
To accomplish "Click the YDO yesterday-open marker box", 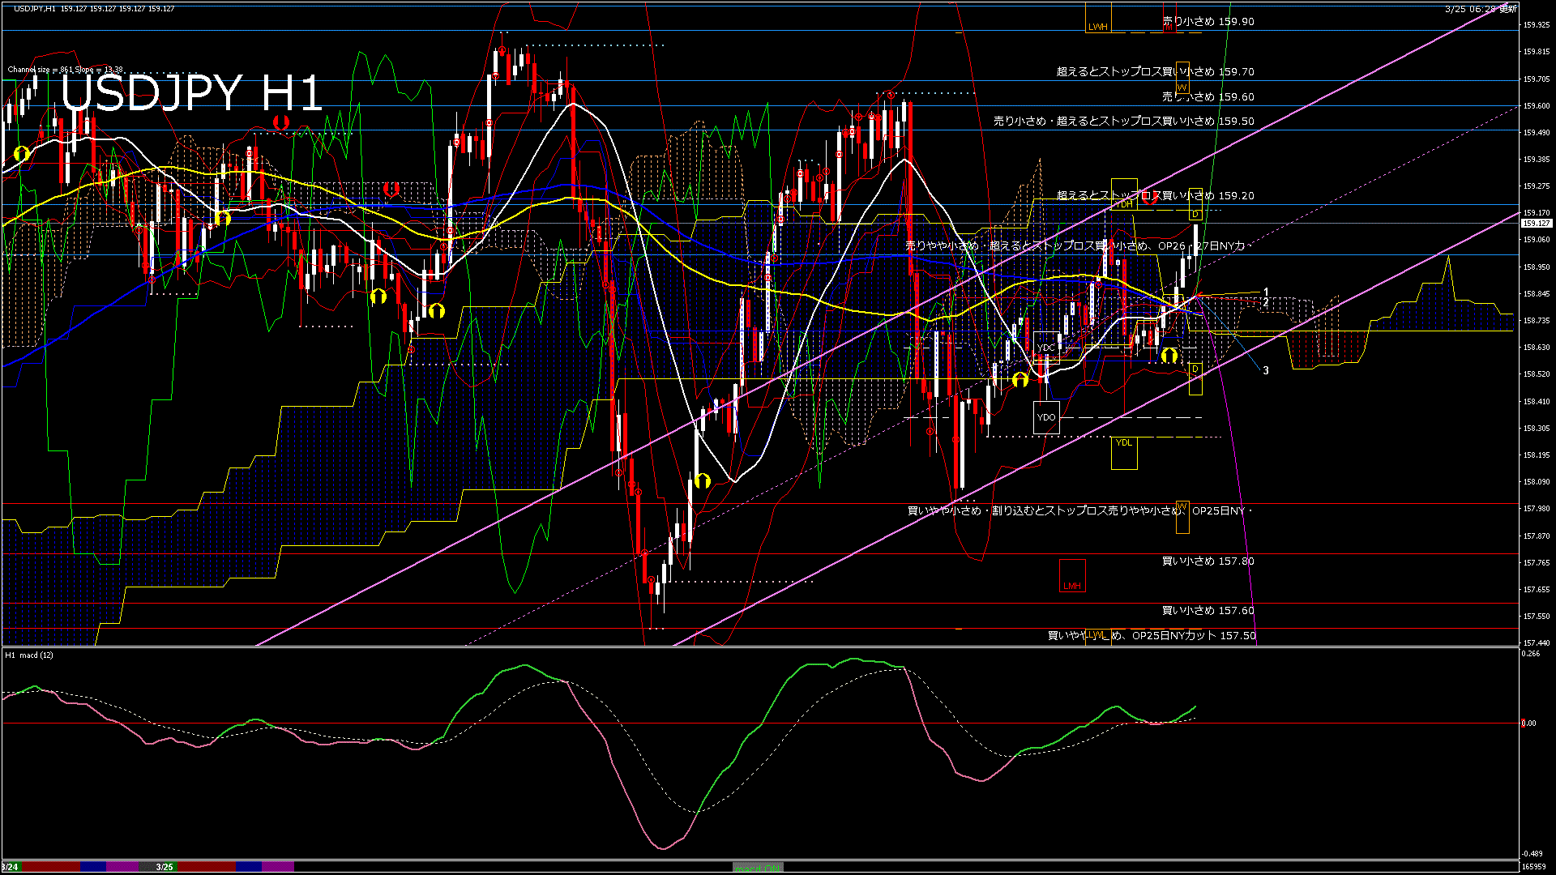I will pyautogui.click(x=1046, y=417).
